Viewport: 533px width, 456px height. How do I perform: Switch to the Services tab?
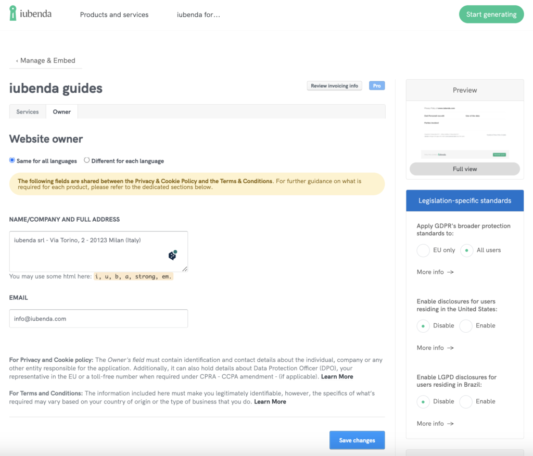(x=28, y=112)
